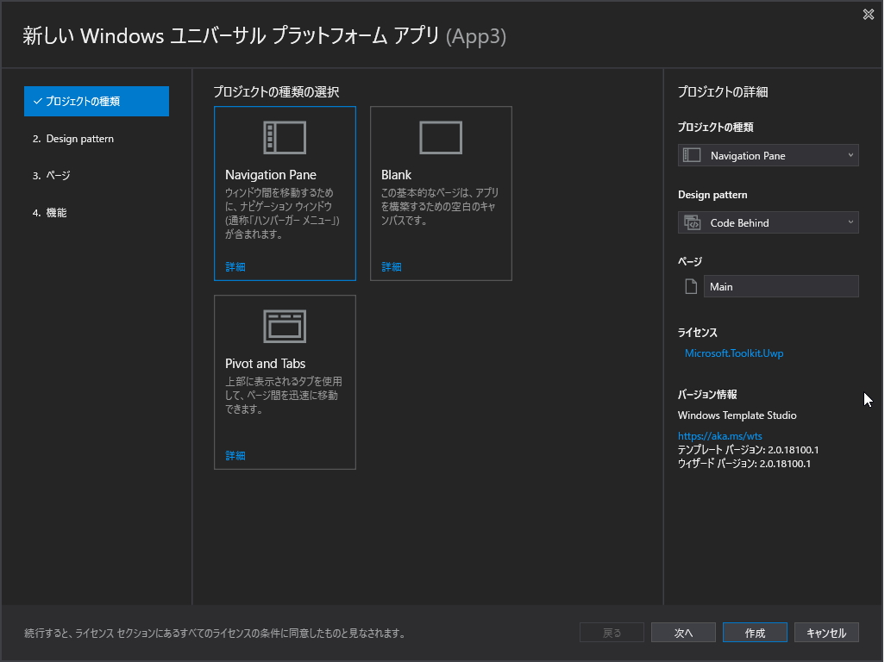Click the Code Behind icon in Design pattern dropdown
The image size is (891, 662).
point(692,222)
